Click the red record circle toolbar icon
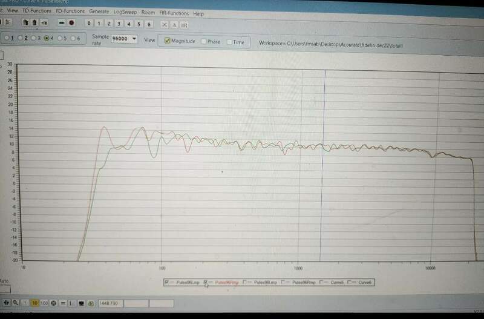 [71, 23]
